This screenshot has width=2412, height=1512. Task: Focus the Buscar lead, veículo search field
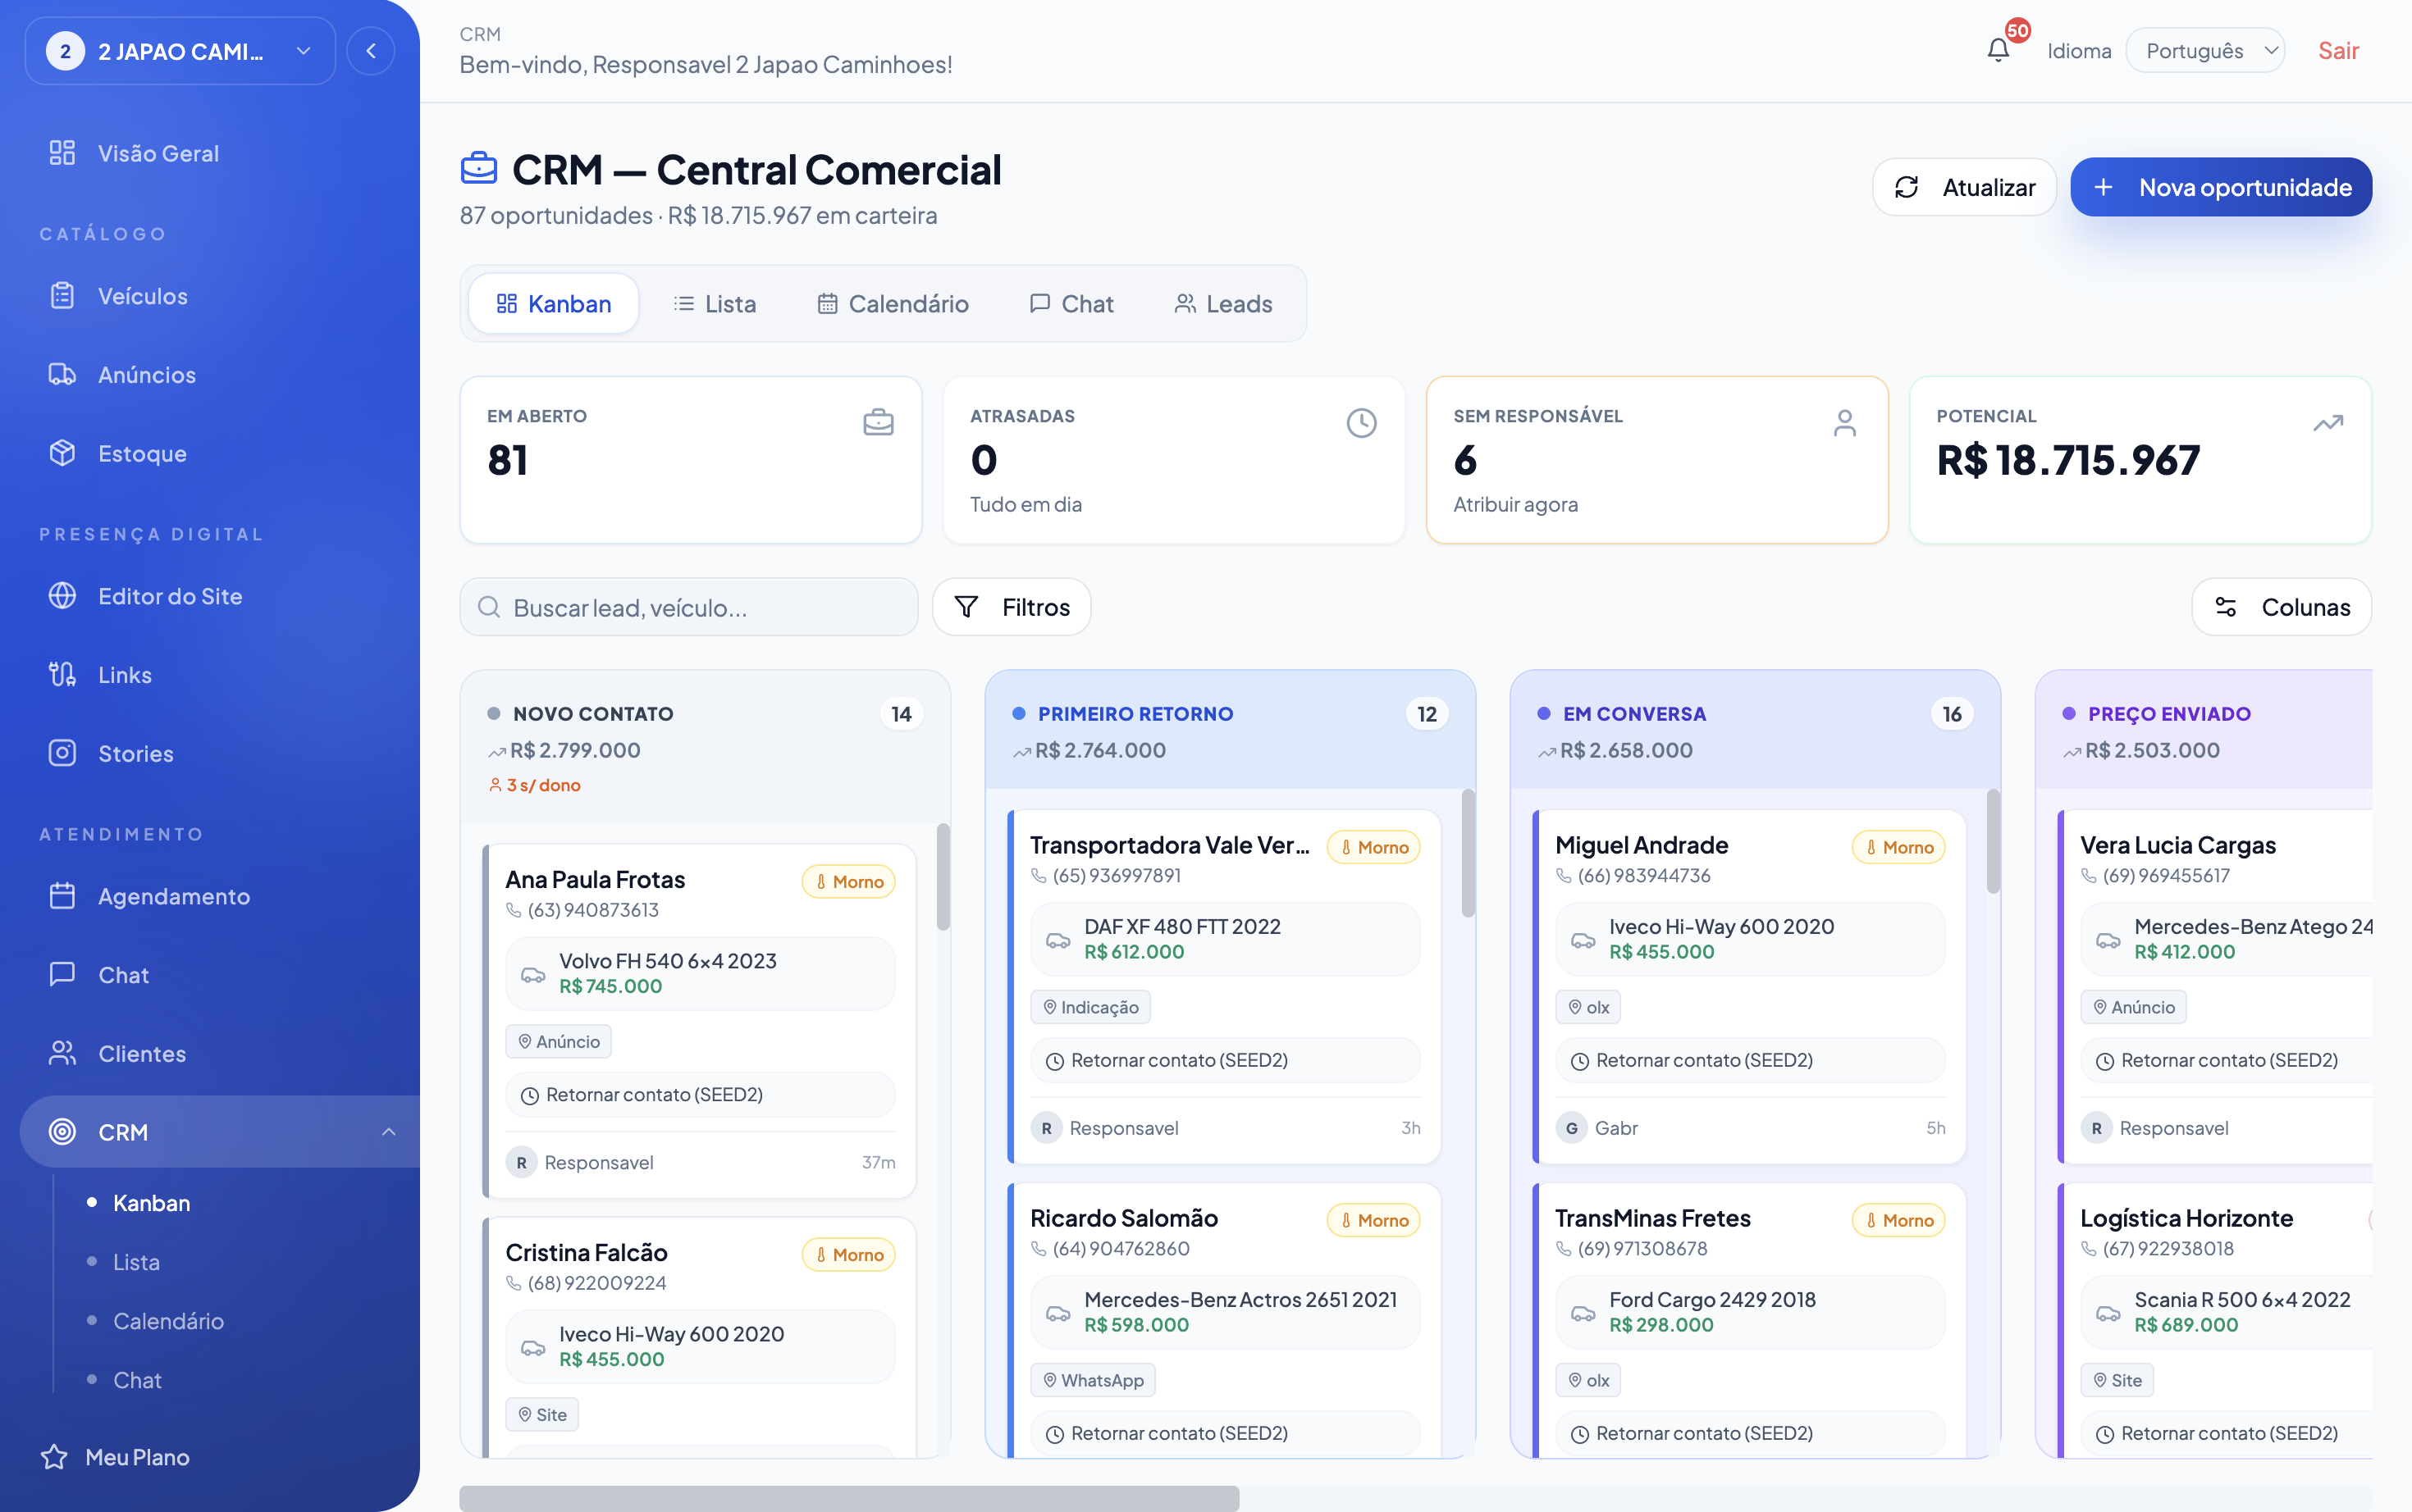tap(689, 607)
